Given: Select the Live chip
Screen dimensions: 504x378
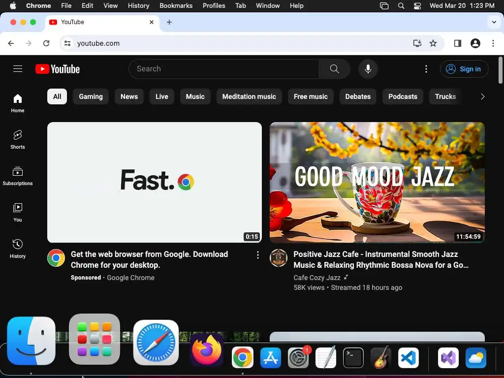Looking at the screenshot, I should point(161,96).
